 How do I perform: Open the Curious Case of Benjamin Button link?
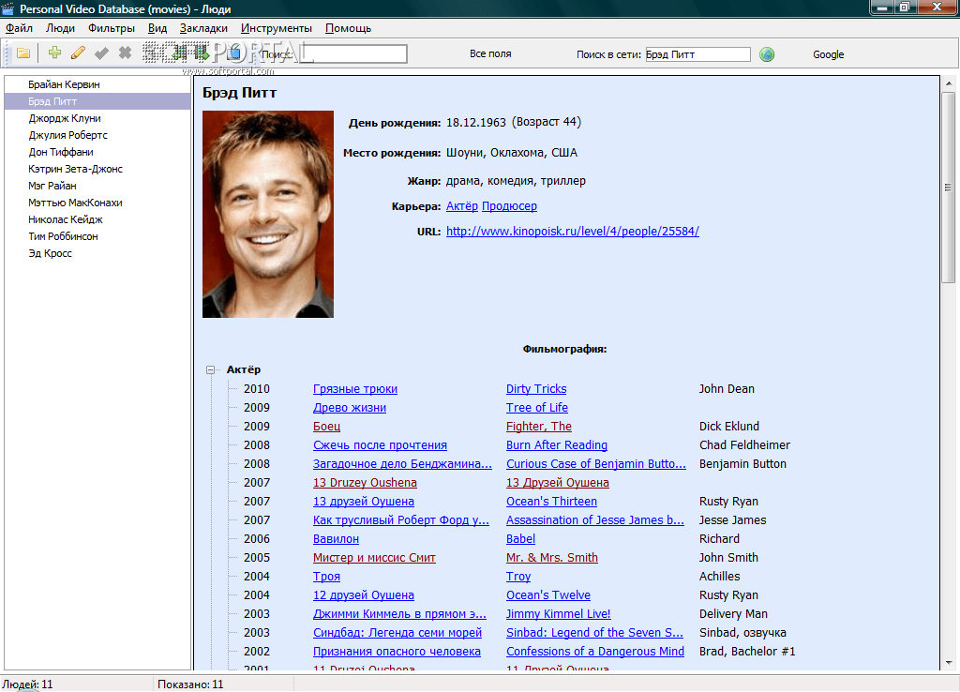pos(596,464)
